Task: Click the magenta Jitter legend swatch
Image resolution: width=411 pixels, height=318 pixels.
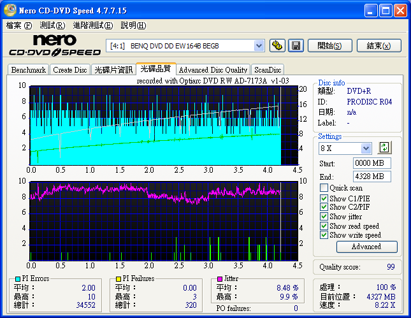Action: (x=220, y=279)
